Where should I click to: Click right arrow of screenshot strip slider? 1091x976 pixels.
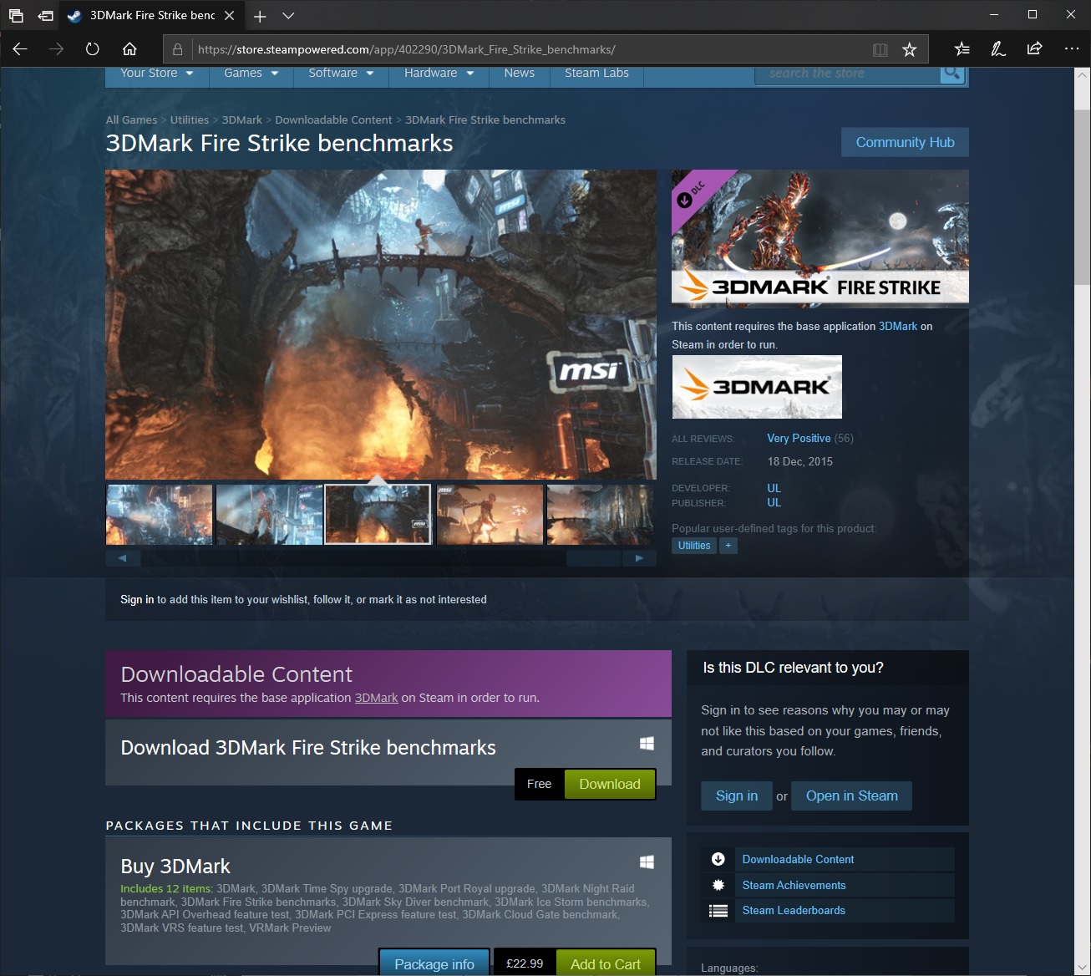click(x=640, y=558)
